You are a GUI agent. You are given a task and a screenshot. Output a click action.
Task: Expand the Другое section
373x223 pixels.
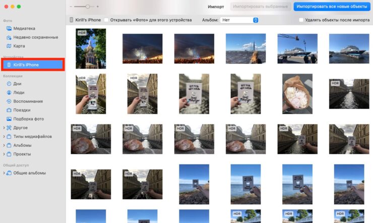4,128
